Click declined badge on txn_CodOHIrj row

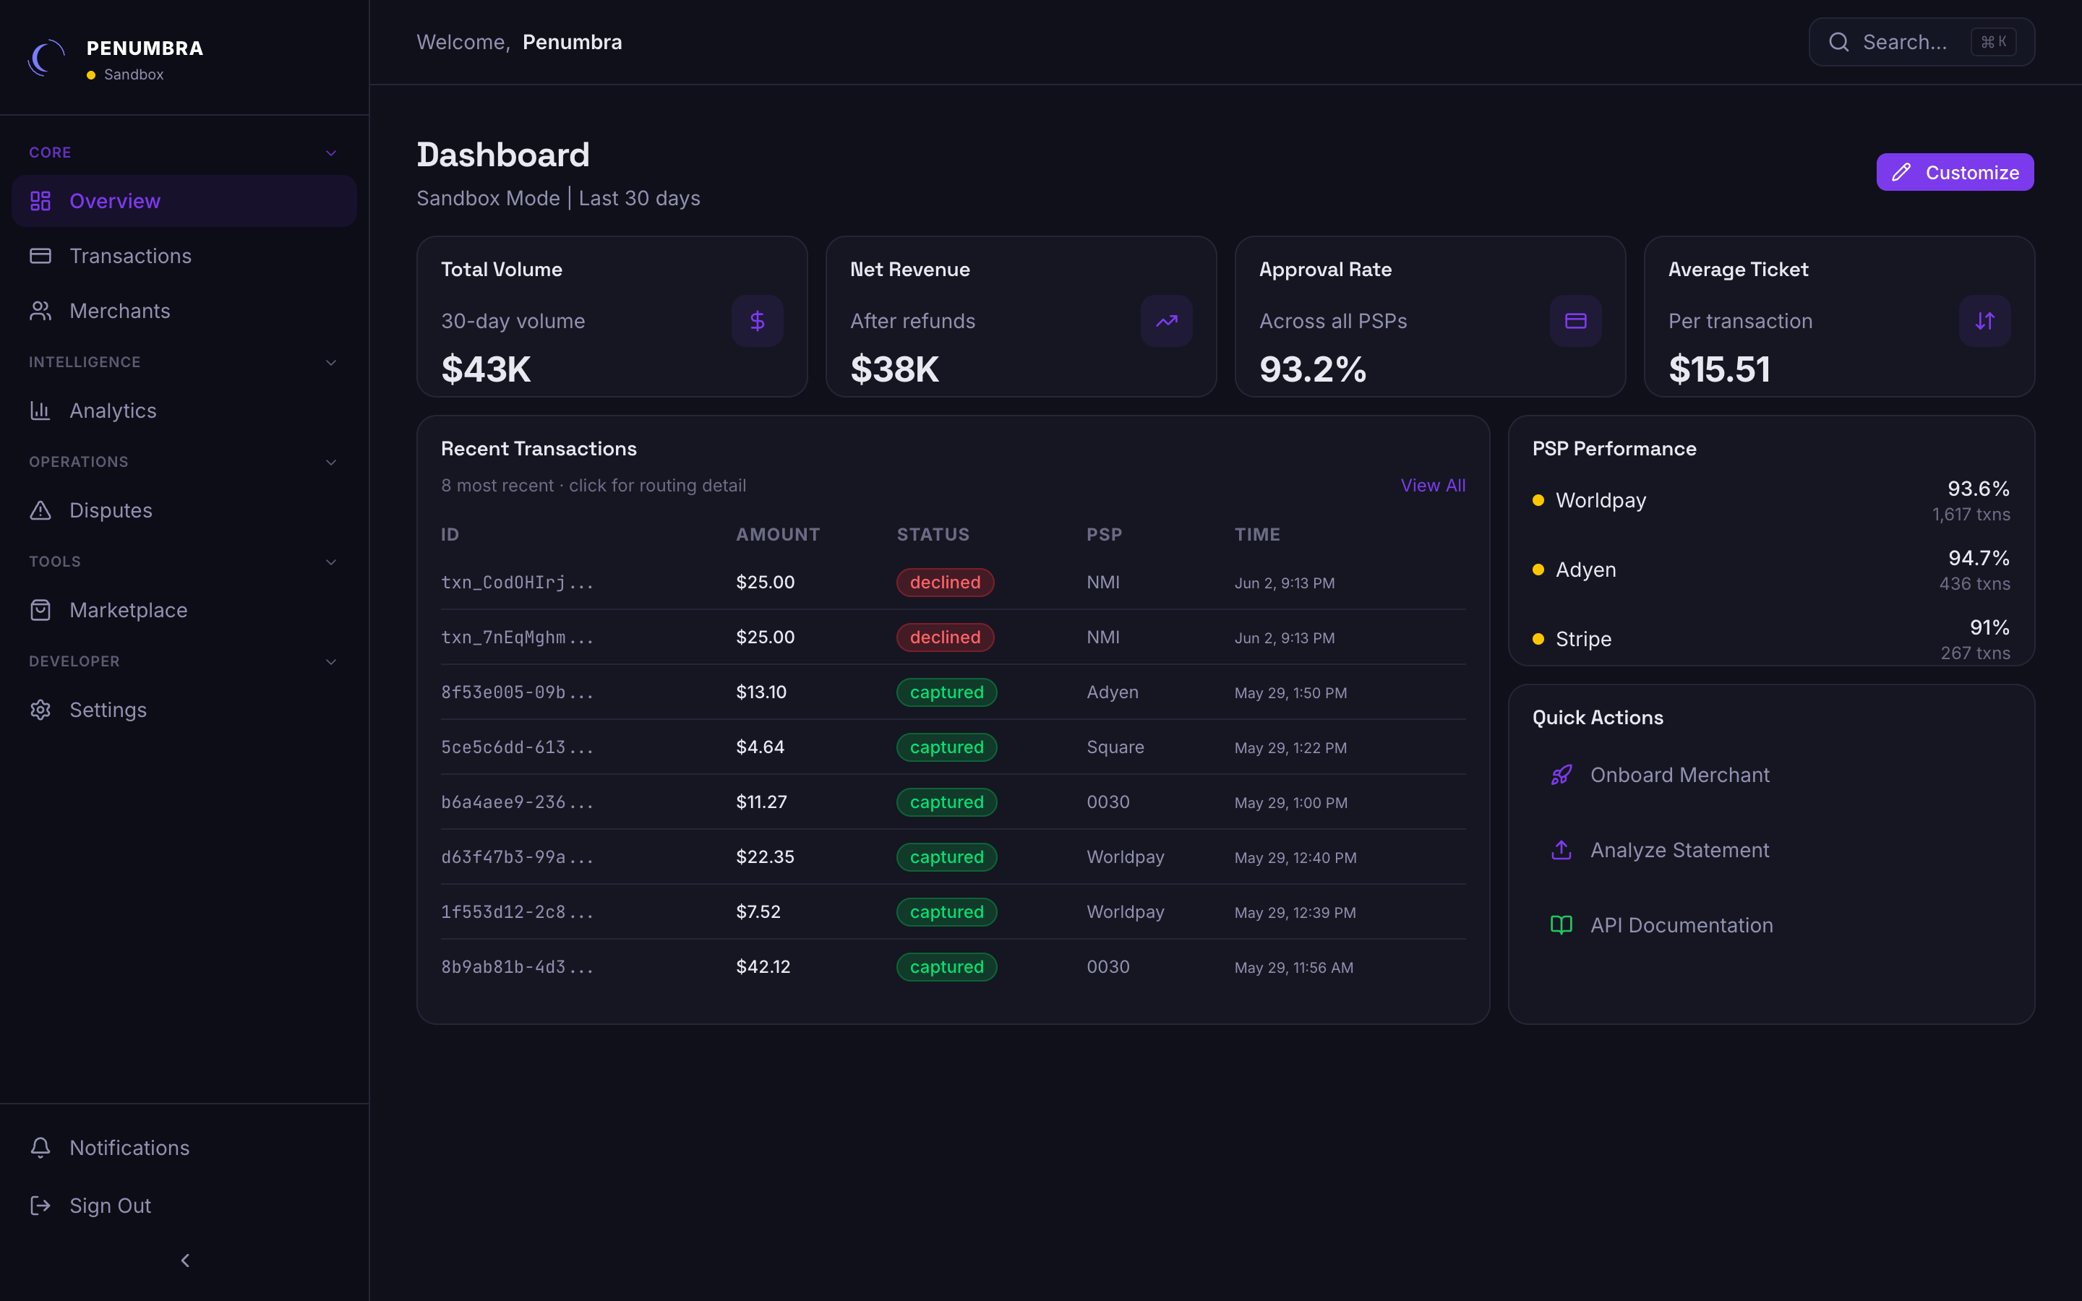[x=946, y=583]
